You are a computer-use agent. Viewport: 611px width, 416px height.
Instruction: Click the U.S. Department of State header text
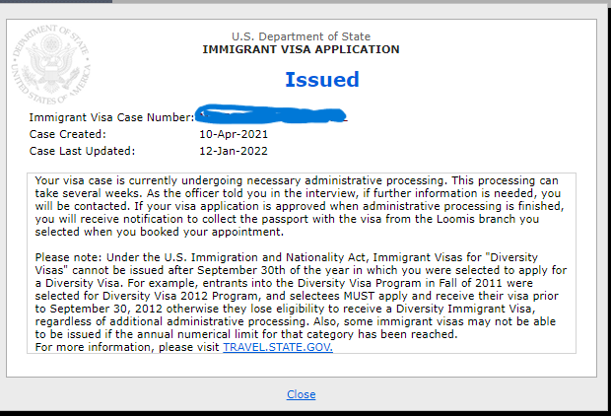(301, 36)
